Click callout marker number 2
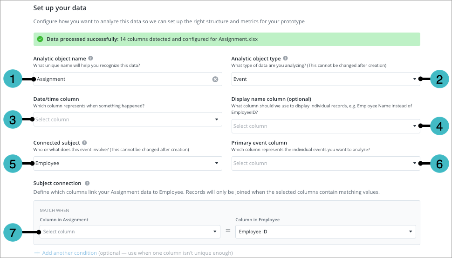Image resolution: width=452 pixels, height=258 pixels. (439, 79)
